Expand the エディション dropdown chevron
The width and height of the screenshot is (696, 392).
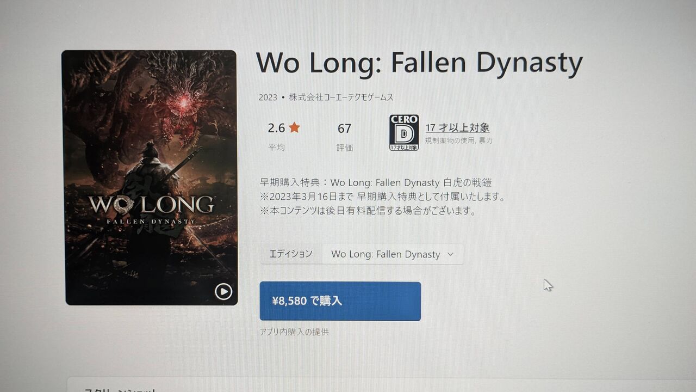[450, 254]
